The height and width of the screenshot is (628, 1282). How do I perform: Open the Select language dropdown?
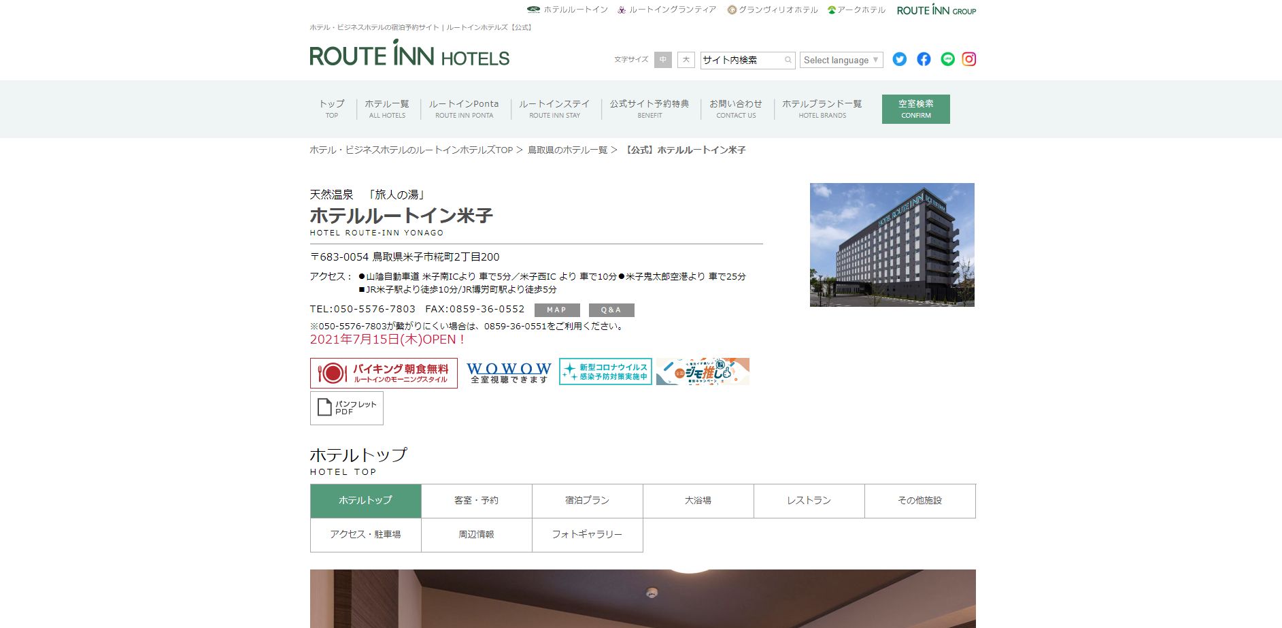841,60
